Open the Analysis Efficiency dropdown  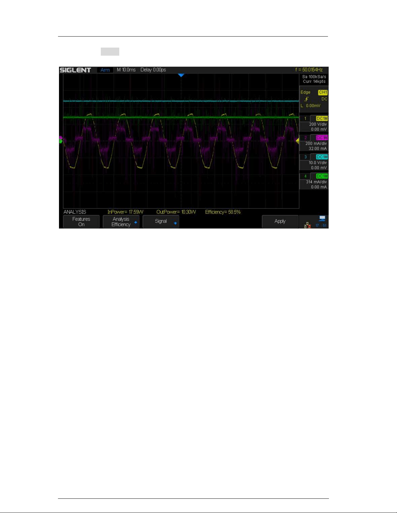coord(121,222)
